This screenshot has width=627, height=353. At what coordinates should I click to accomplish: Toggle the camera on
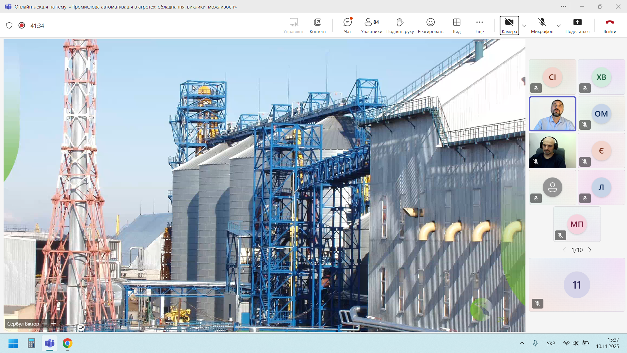(x=509, y=25)
